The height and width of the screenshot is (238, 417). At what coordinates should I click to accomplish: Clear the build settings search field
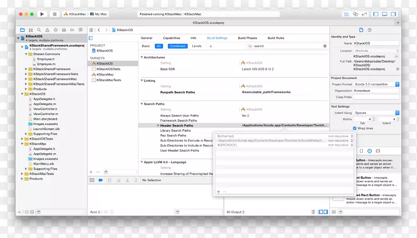click(x=325, y=46)
